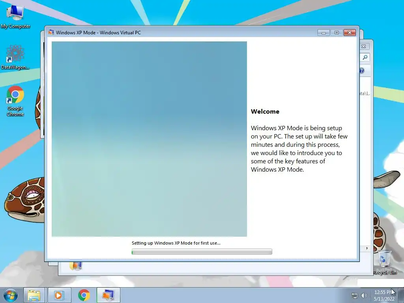Click the search magnifier in the background window

pyautogui.click(x=365, y=57)
